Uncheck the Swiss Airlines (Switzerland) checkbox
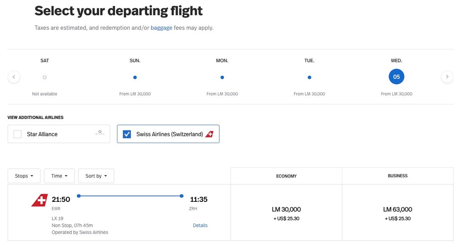The width and height of the screenshot is (458, 245). 127,134
